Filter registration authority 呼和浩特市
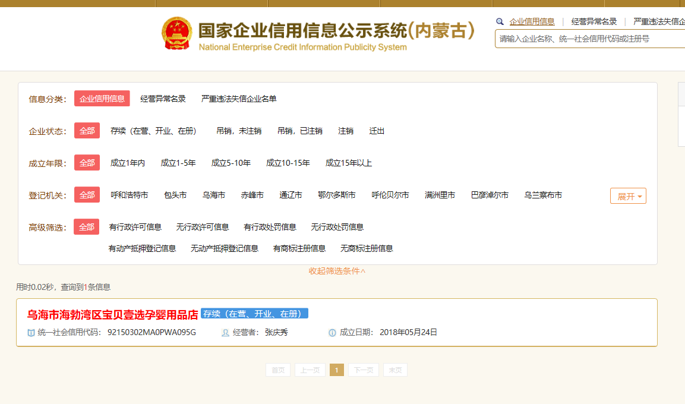This screenshot has height=404, width=685. pos(130,195)
